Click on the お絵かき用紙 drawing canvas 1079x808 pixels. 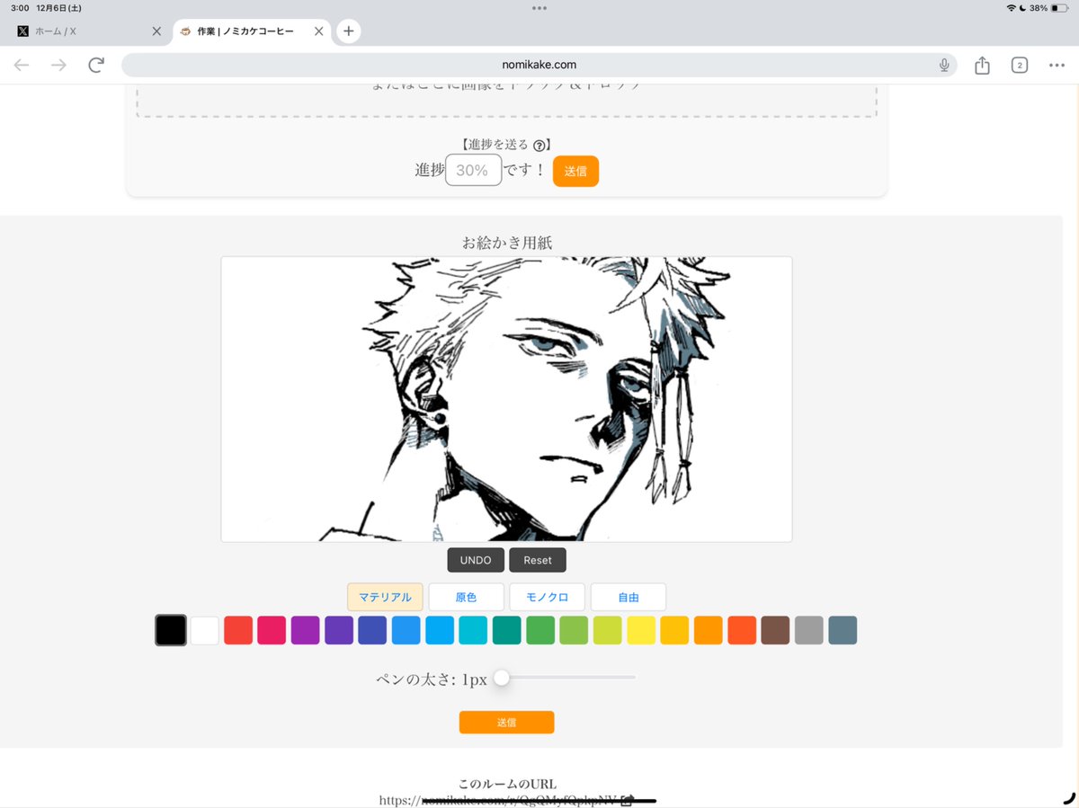506,399
